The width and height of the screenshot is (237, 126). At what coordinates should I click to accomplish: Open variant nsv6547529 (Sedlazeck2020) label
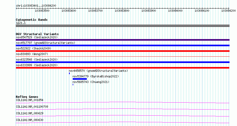37,37
